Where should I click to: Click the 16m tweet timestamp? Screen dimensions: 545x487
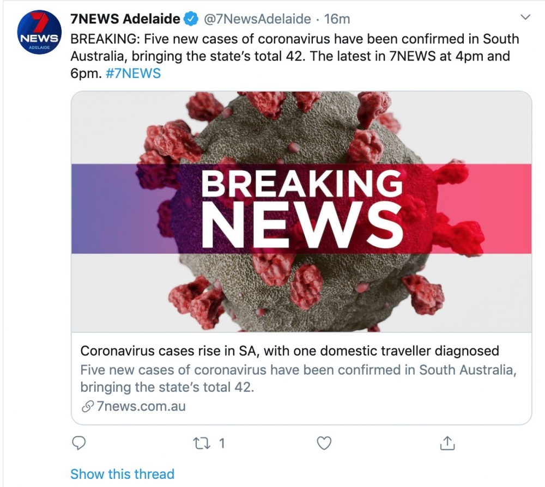[x=337, y=20]
